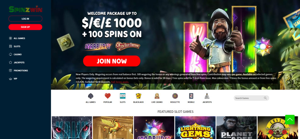Click the Join Now banner button
This screenshot has height=139, width=300.
coord(112,61)
